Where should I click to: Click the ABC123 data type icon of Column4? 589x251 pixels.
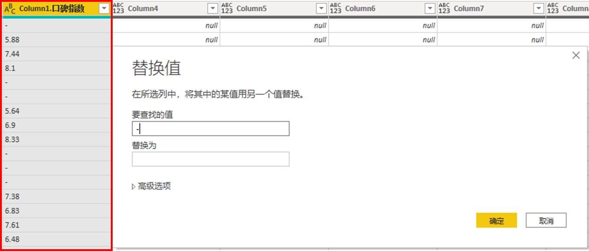pos(119,8)
